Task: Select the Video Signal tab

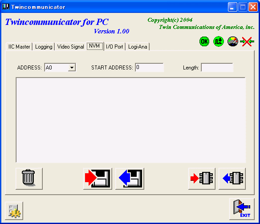Action: [x=71, y=47]
